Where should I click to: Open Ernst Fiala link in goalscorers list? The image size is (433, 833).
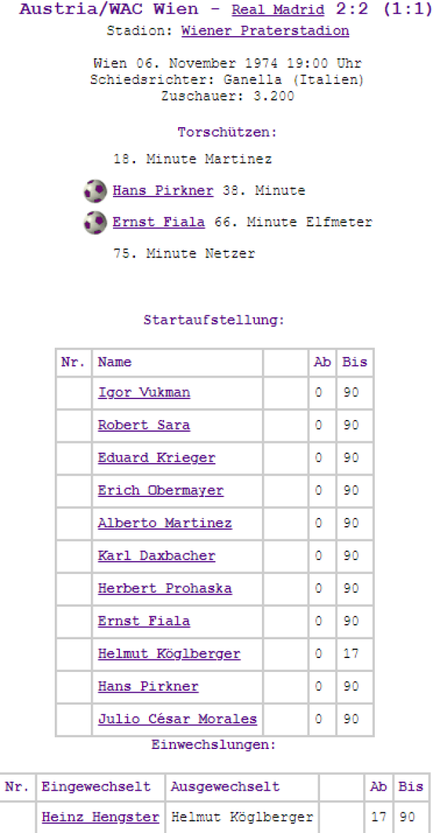coord(159,222)
